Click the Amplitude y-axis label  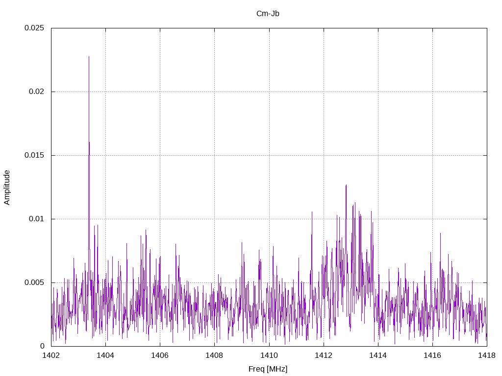(x=7, y=188)
